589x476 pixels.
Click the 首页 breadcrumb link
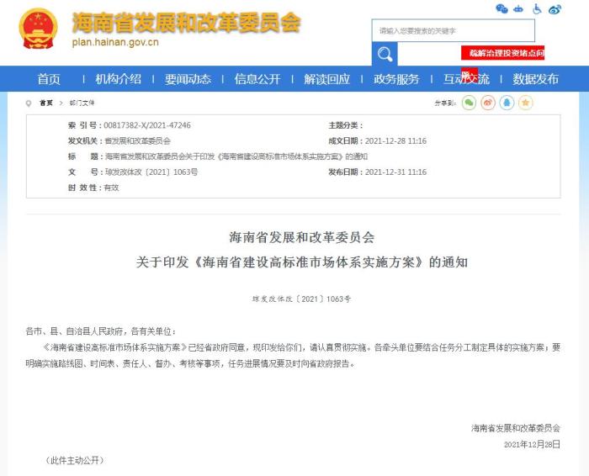[x=46, y=103]
